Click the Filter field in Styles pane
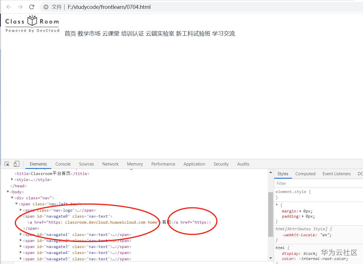Viewport: 363px width, 264px height. pos(319,183)
